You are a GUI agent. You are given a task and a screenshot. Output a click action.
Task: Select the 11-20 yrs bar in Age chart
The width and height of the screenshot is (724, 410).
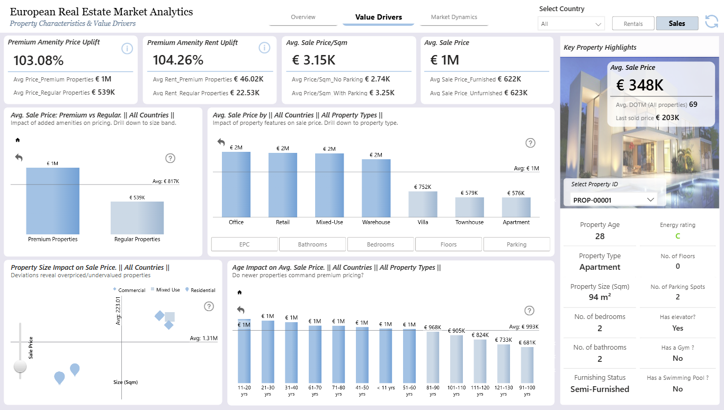click(x=244, y=351)
